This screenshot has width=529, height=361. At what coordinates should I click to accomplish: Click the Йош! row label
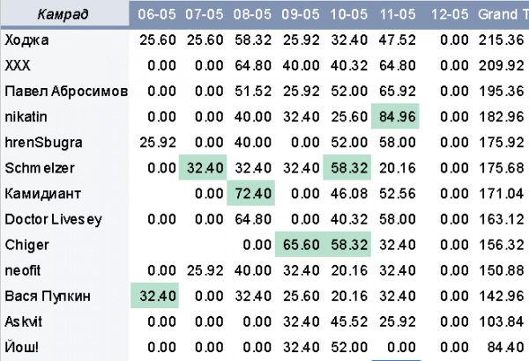point(22,347)
